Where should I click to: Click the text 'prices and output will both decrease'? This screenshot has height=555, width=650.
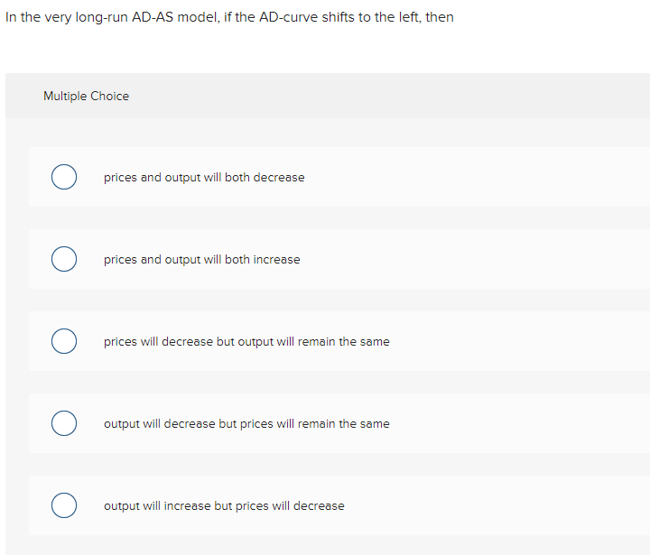click(204, 177)
